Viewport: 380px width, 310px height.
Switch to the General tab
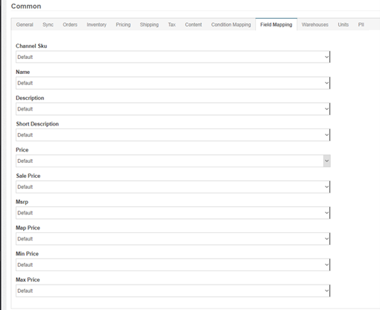[x=25, y=25]
